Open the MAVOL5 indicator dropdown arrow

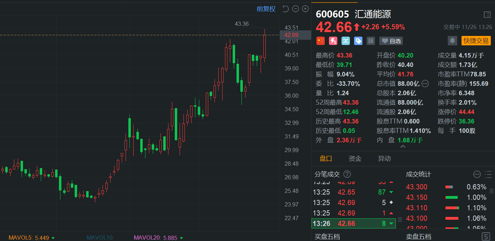tap(53, 238)
